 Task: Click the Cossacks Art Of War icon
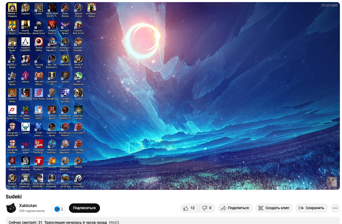click(x=65, y=180)
